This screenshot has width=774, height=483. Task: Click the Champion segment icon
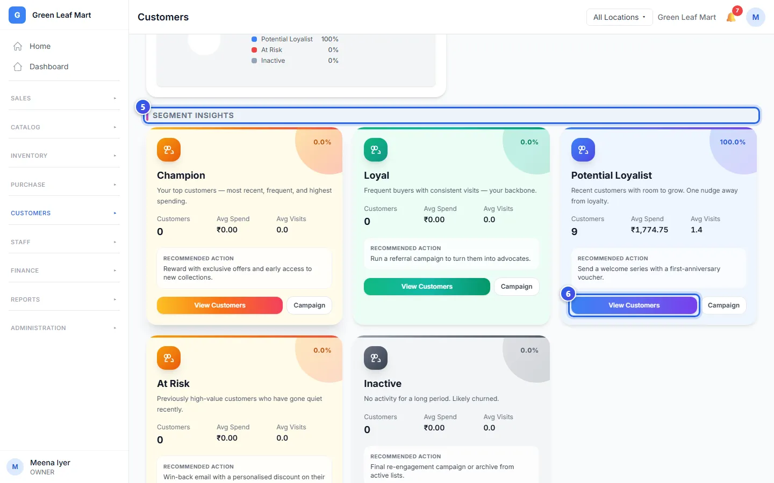169,150
